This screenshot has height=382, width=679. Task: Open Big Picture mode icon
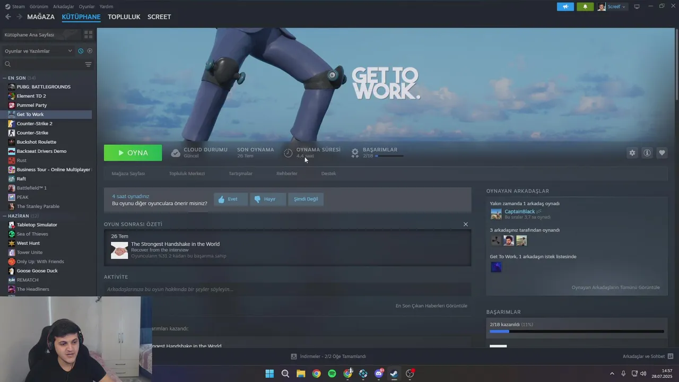pos(637,6)
